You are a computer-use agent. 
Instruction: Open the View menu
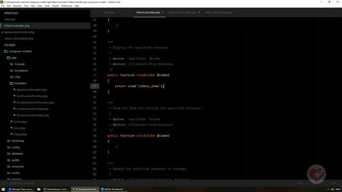[x=33, y=6]
